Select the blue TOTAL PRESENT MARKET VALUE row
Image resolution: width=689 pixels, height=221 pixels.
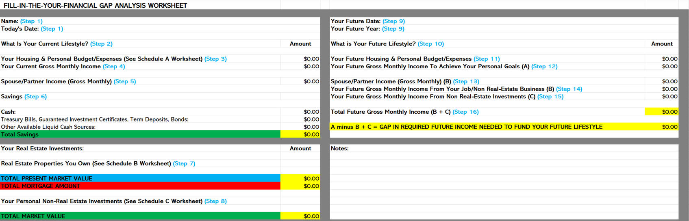pyautogui.click(x=140, y=179)
